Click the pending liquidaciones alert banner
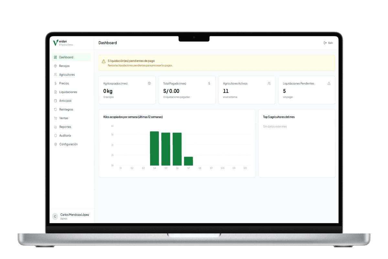 (x=217, y=63)
